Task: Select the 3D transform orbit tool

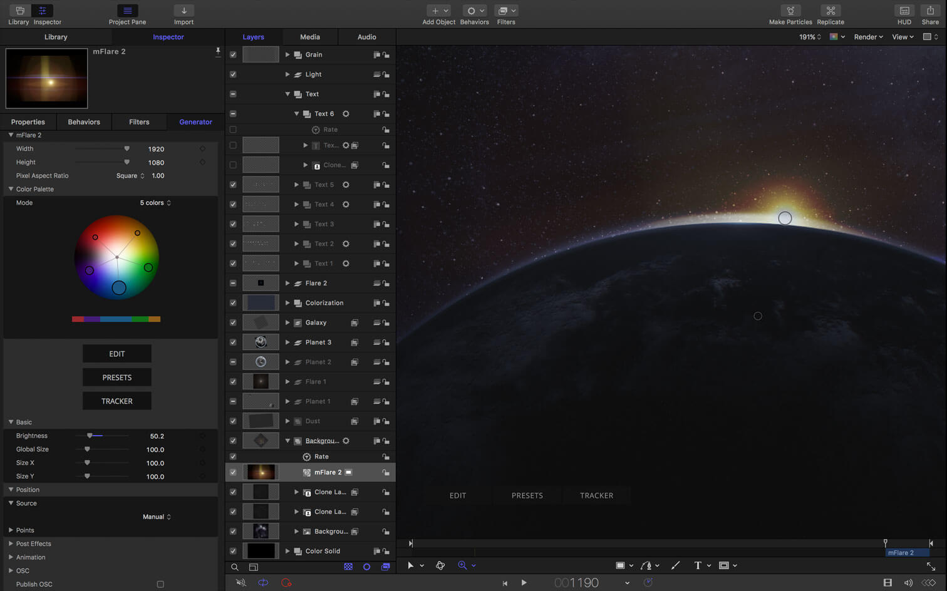Action: (440, 565)
